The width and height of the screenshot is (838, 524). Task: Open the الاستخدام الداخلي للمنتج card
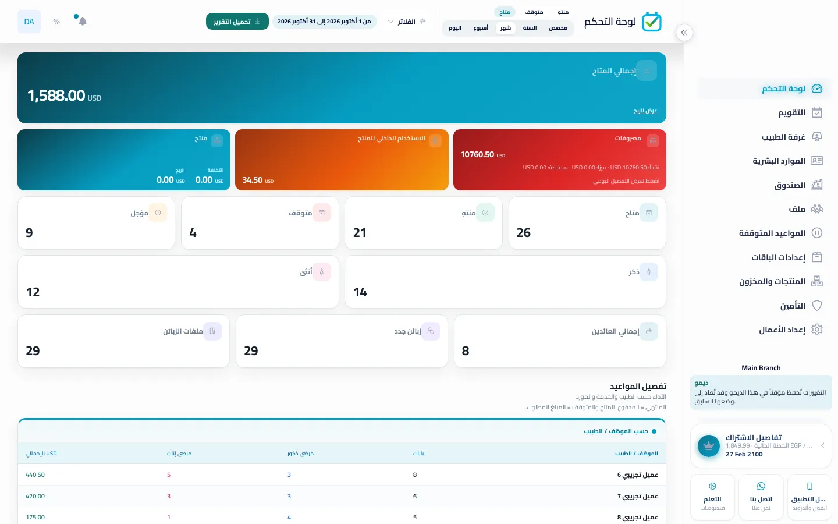[342, 160]
